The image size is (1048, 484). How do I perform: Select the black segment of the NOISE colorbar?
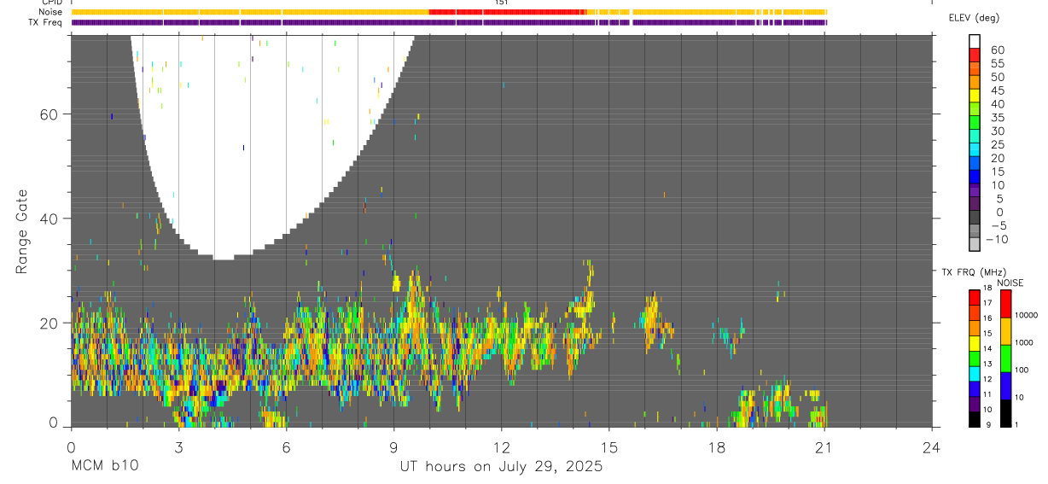pyautogui.click(x=1004, y=413)
